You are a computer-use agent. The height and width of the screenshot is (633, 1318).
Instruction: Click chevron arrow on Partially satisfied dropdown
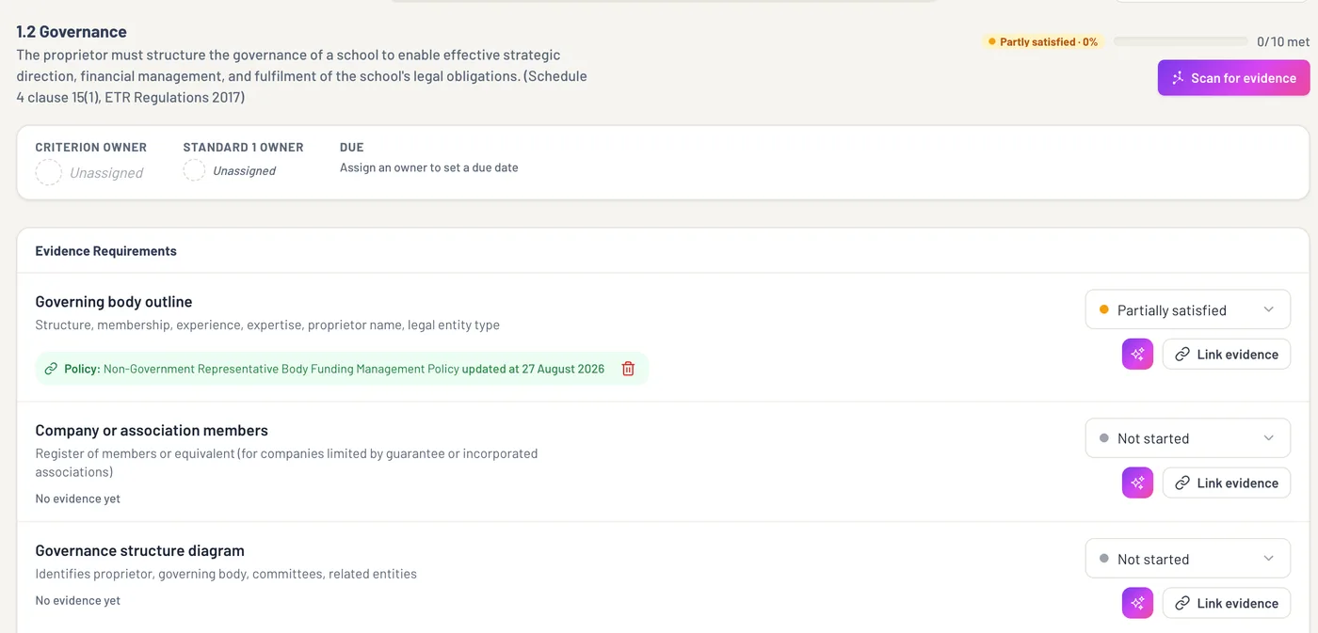[1268, 309]
